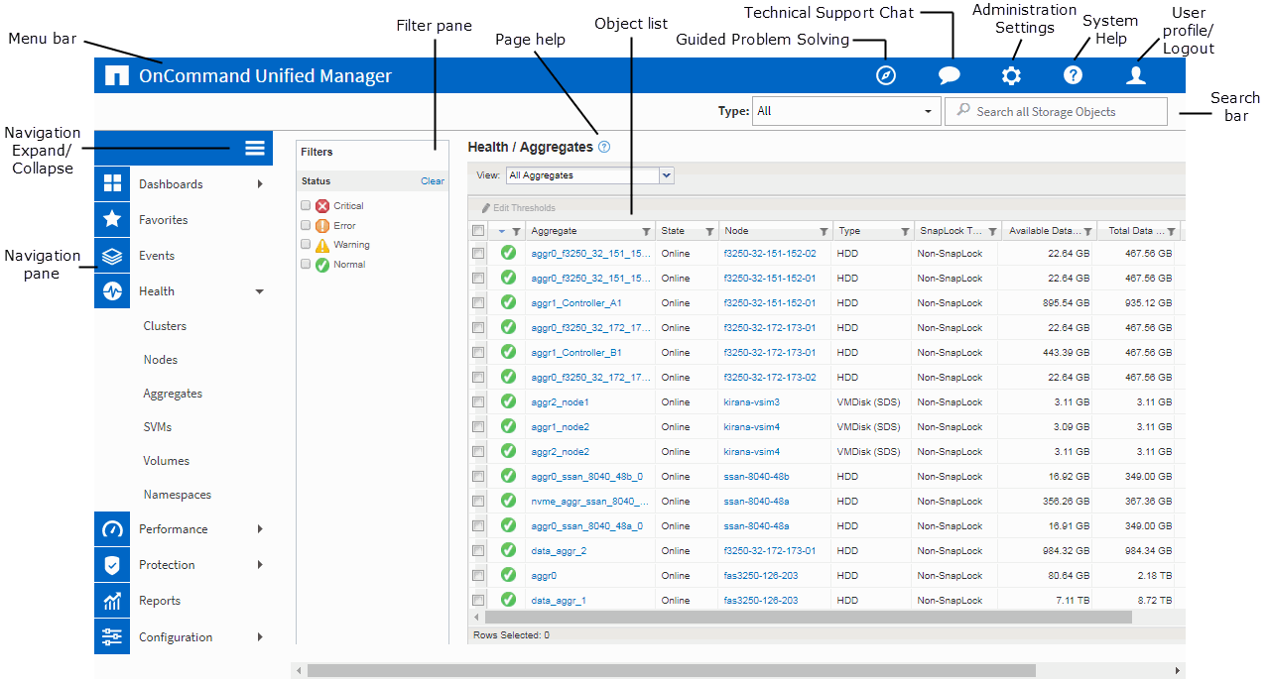The height and width of the screenshot is (683, 1270).
Task: Open Administration Settings gear icon
Action: (1010, 76)
